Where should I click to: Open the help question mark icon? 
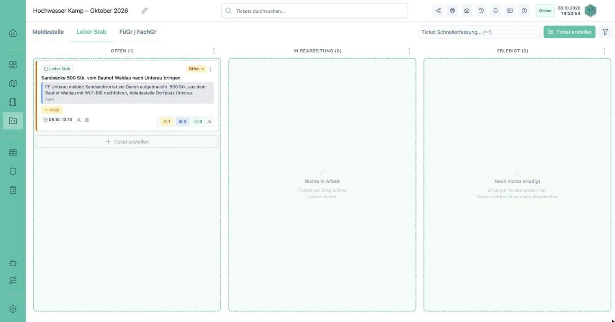(524, 11)
